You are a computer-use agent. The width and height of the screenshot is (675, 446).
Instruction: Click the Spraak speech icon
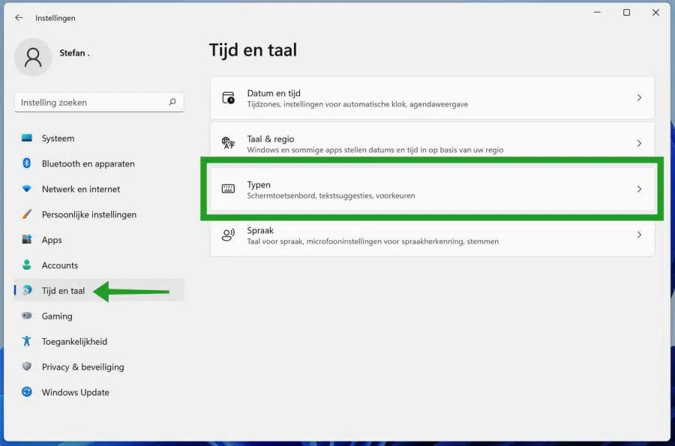pyautogui.click(x=228, y=235)
